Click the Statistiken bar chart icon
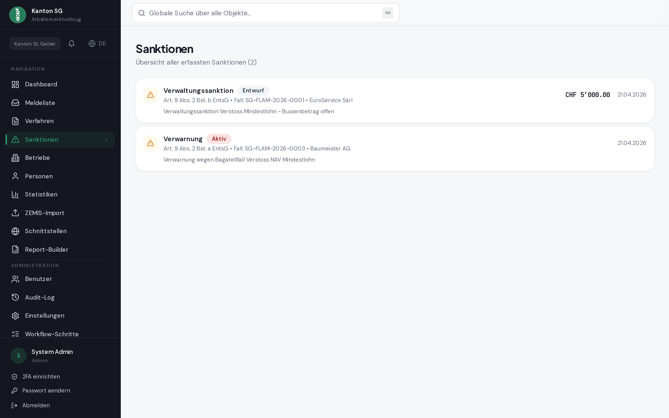Viewport: 669px width, 418px height. [15, 195]
